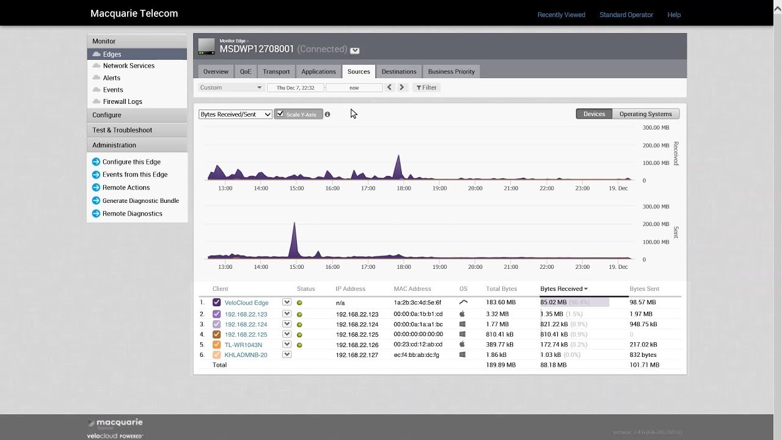Image resolution: width=782 pixels, height=440 pixels.
Task: Click the Firewall Logs cloud icon
Action: click(x=97, y=101)
